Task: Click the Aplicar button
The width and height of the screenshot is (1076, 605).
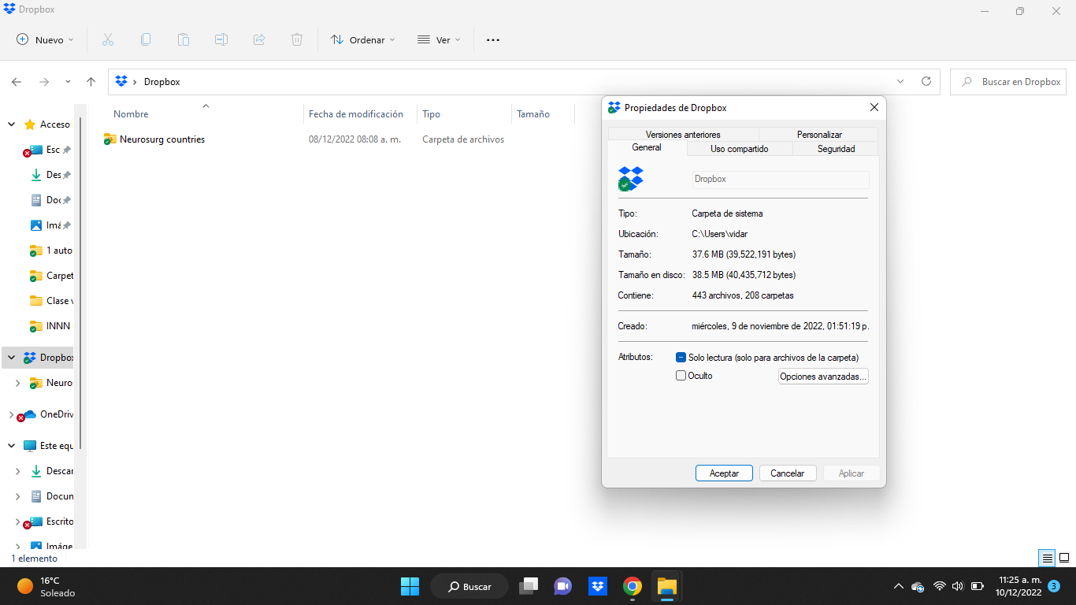Action: coord(852,473)
